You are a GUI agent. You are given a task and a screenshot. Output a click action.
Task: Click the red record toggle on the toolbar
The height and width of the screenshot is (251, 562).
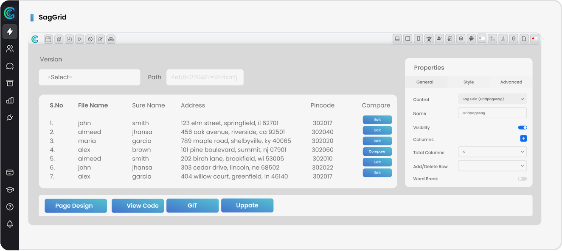(x=534, y=39)
